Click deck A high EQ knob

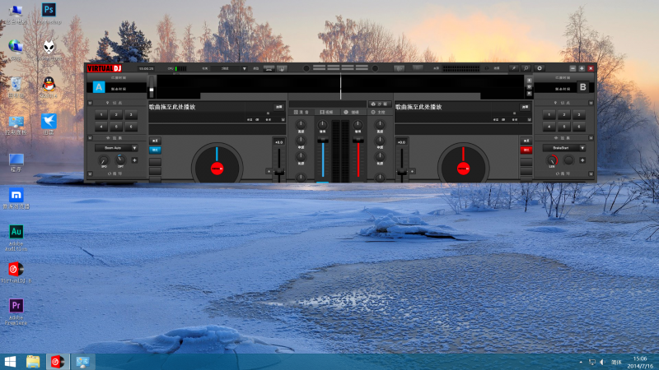(301, 125)
